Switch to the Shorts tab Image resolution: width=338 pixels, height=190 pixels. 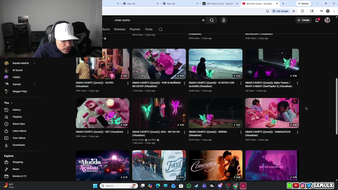(x=106, y=29)
